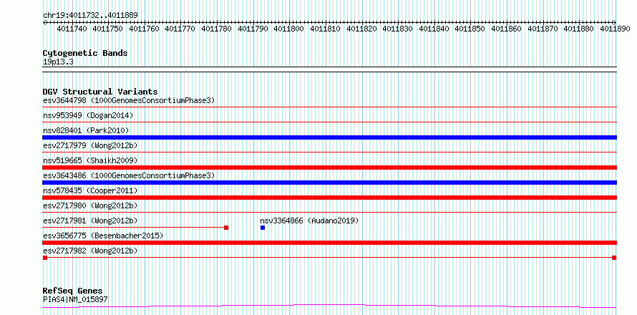Open the RefSeq Genes track title
The image size is (637, 315).
point(72,291)
